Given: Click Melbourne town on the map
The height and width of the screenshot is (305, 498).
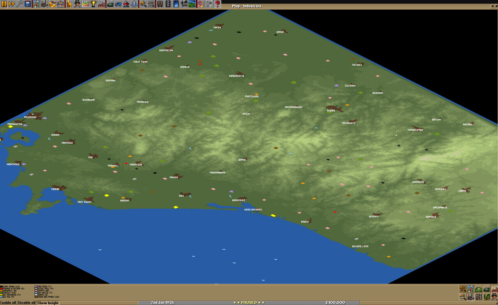Looking at the screenshot, I should point(30,117).
